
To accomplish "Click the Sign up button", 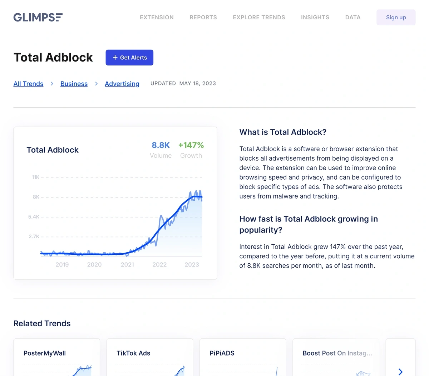I will (396, 17).
